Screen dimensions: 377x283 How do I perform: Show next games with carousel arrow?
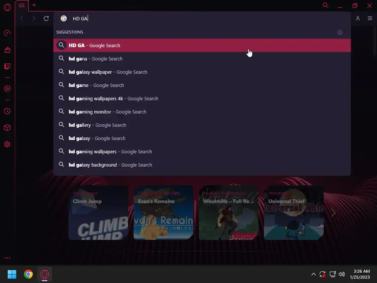coord(333,213)
